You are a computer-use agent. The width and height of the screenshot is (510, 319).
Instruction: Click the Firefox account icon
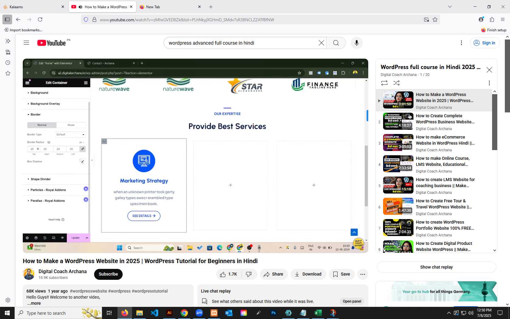(x=481, y=19)
